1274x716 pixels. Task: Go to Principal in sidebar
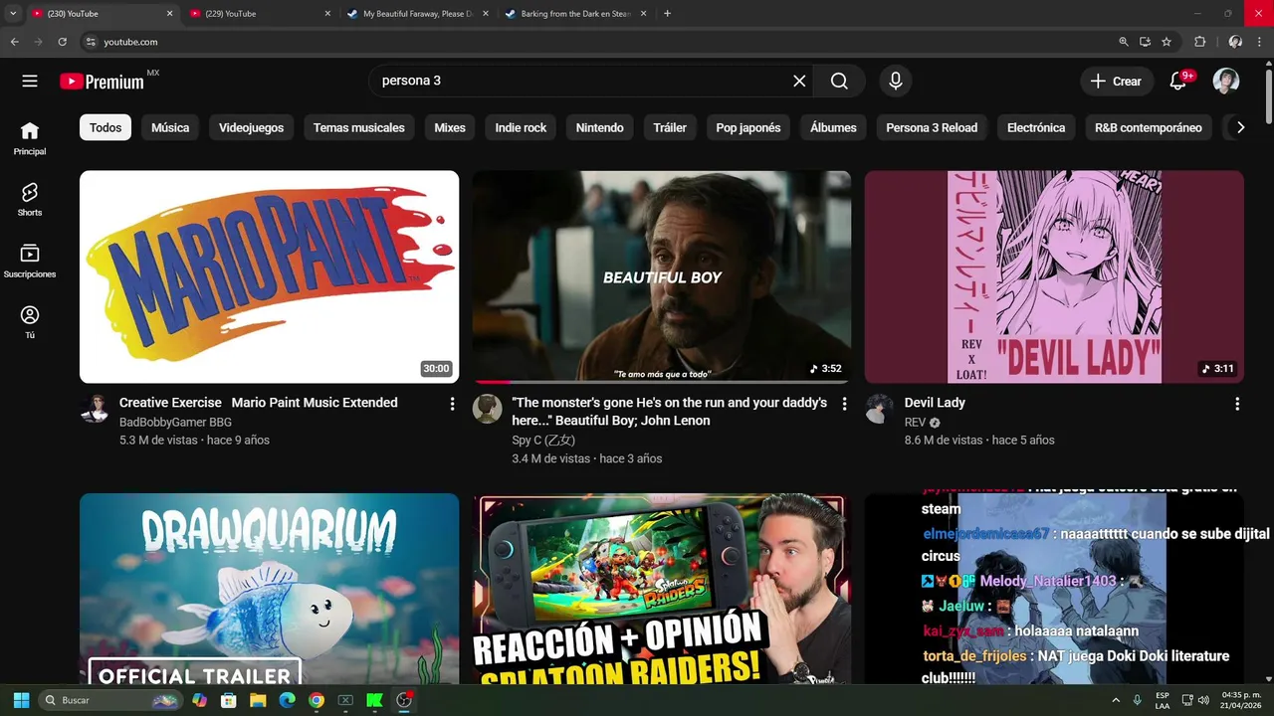pos(30,139)
